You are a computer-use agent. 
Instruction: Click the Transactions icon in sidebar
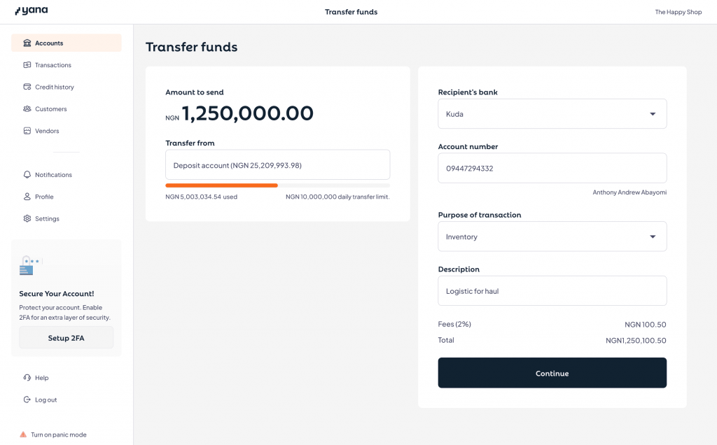pos(27,65)
